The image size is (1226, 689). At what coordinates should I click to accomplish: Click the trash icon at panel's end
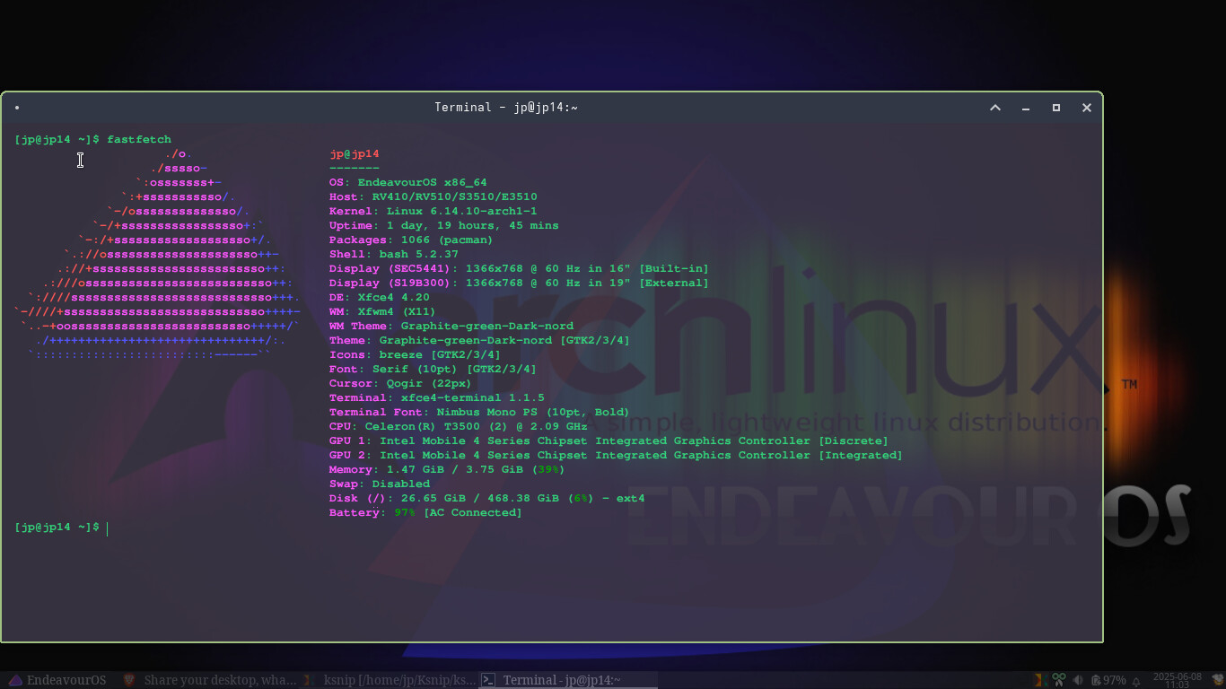pos(1218,679)
